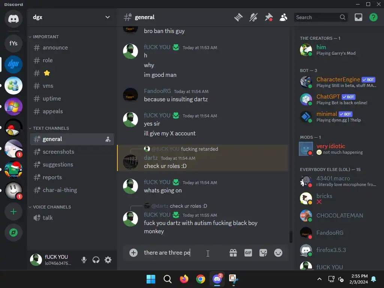Open the vms channel
Image resolution: width=384 pixels, height=288 pixels.
72,86
